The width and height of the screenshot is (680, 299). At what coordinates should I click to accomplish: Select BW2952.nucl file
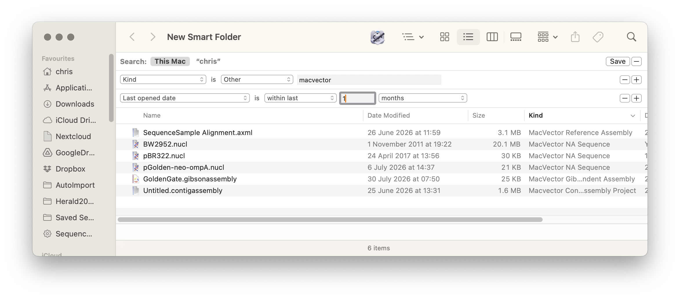pyautogui.click(x=165, y=144)
